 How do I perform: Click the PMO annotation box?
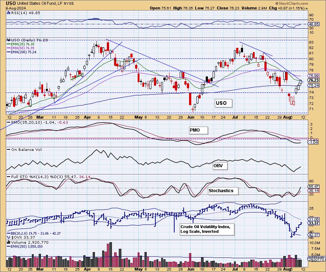pos(198,130)
